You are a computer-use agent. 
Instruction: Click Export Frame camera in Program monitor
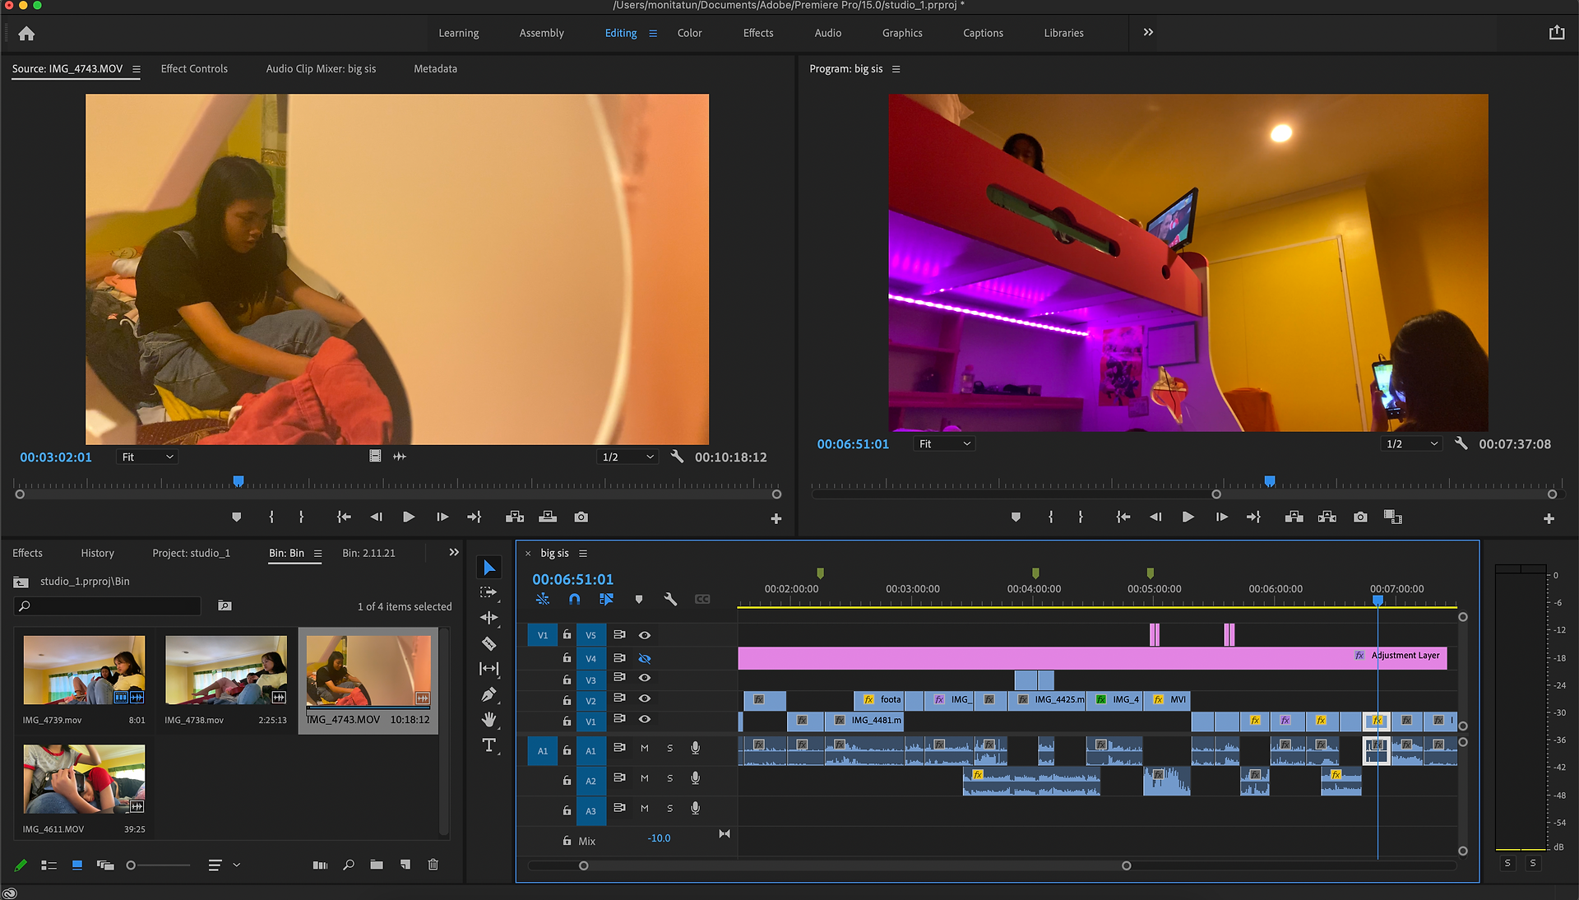pyautogui.click(x=1360, y=517)
